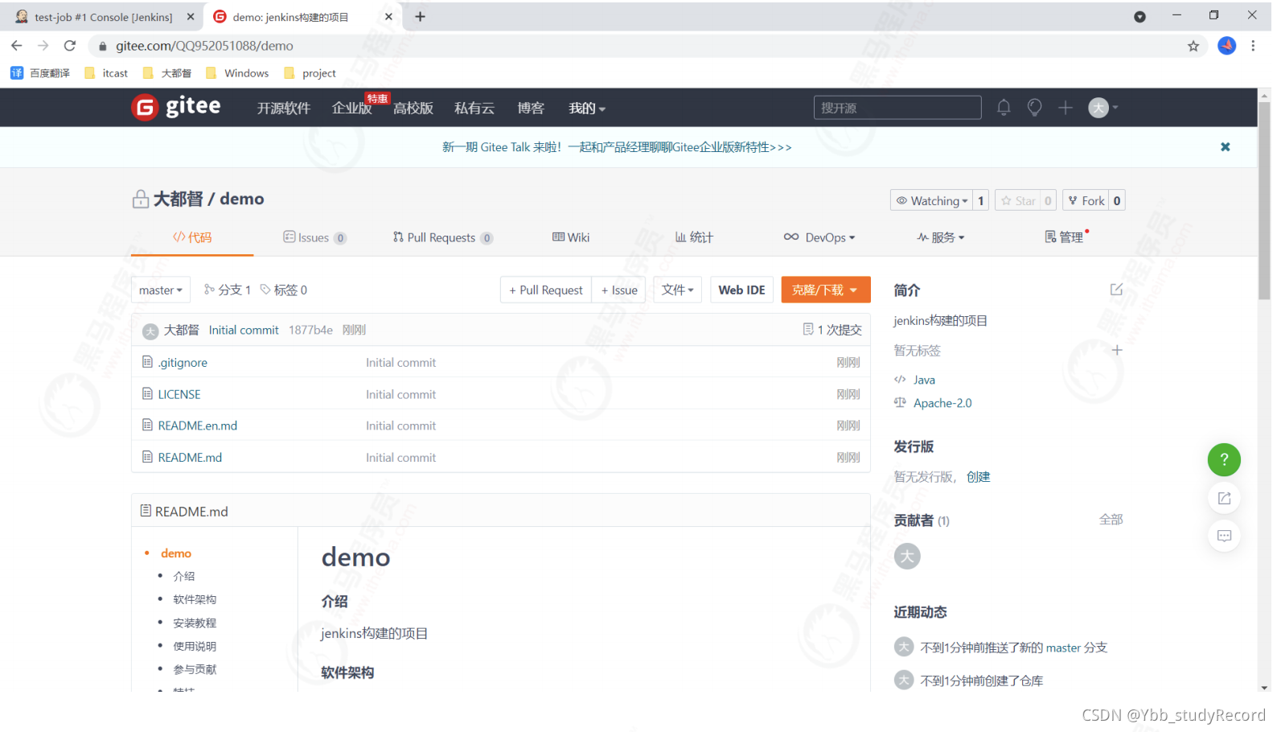This screenshot has height=732, width=1277.
Task: Star the repository
Action: point(1019,201)
